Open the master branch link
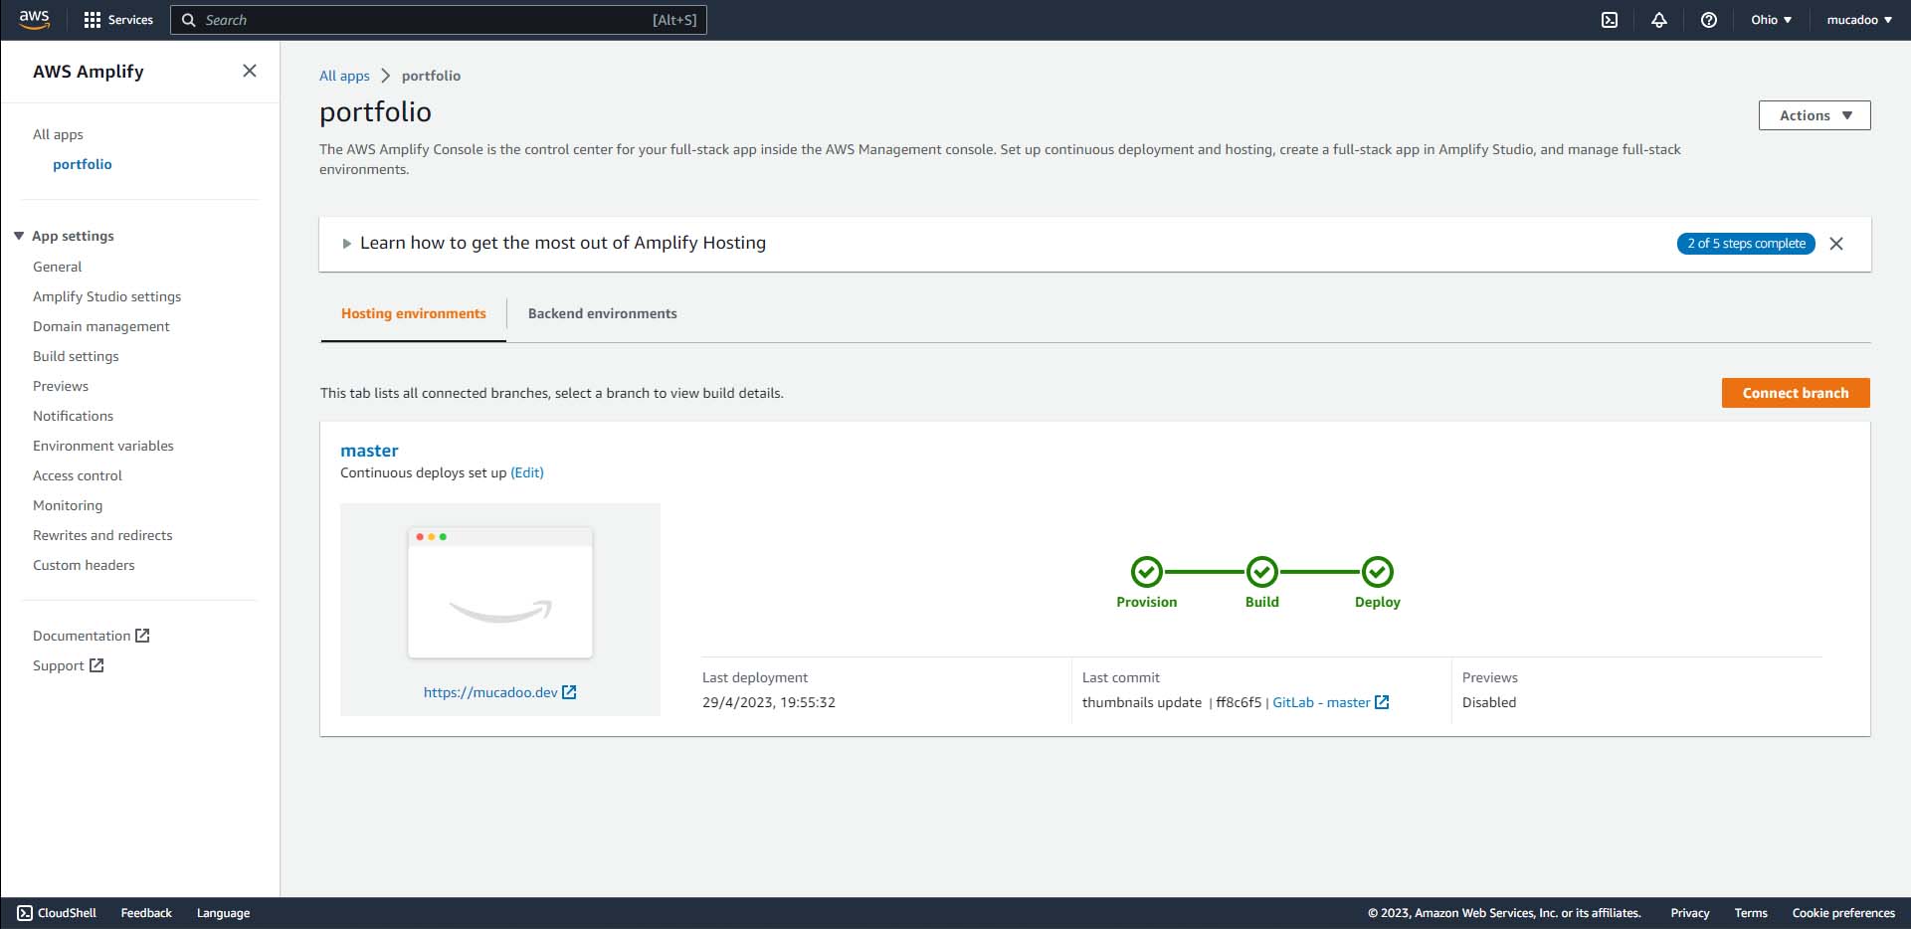The height and width of the screenshot is (929, 1911). point(369,451)
